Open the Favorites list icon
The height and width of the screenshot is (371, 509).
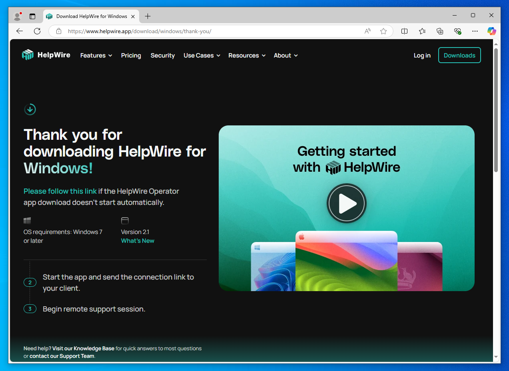click(422, 31)
